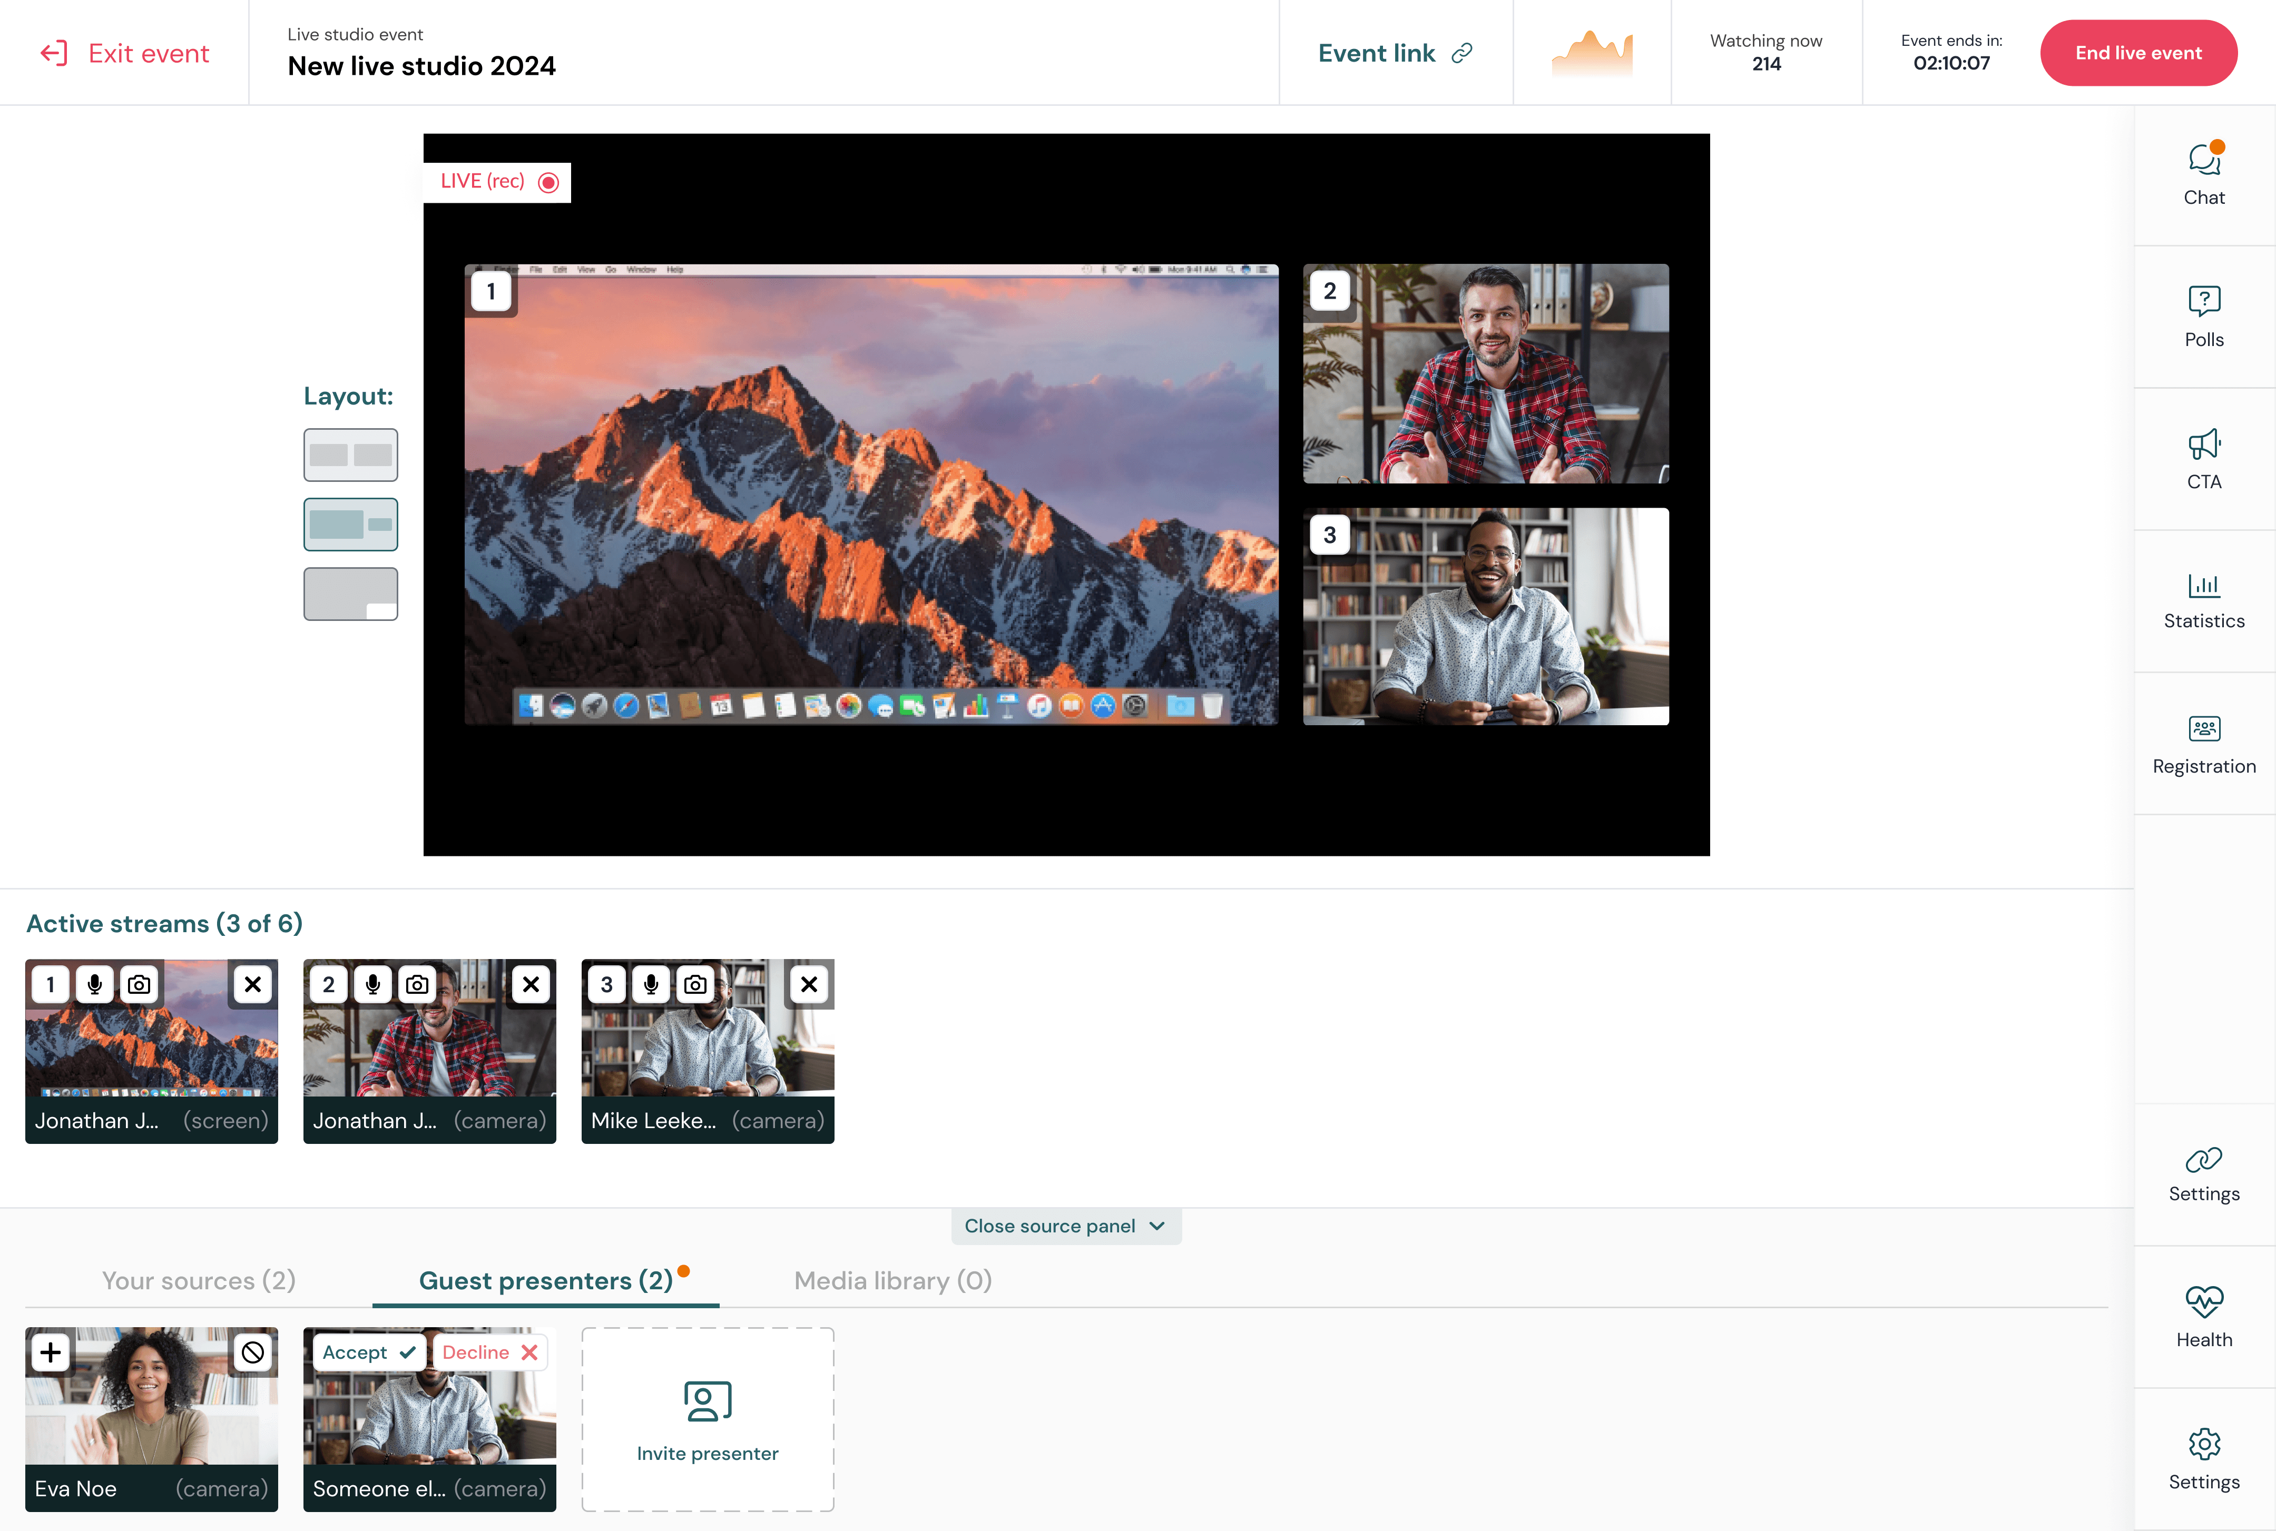Open the Health panel

tap(2204, 1317)
